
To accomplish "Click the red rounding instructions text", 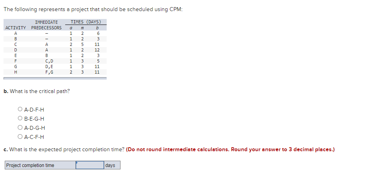I will 230,150.
